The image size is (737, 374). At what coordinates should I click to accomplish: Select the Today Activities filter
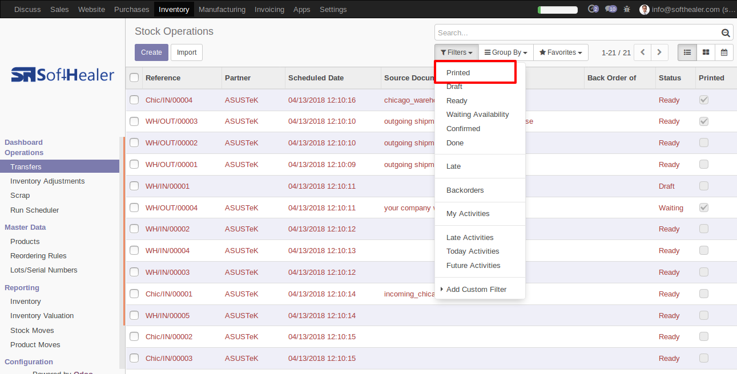[473, 251]
